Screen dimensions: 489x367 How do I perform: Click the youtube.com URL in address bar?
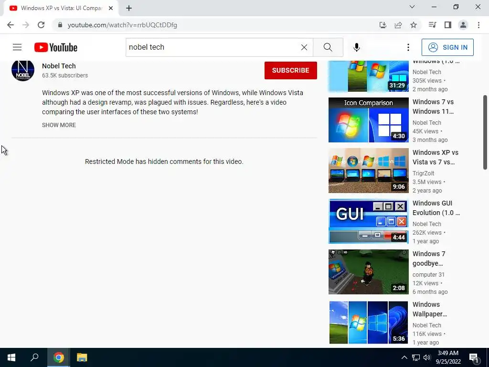coord(122,25)
